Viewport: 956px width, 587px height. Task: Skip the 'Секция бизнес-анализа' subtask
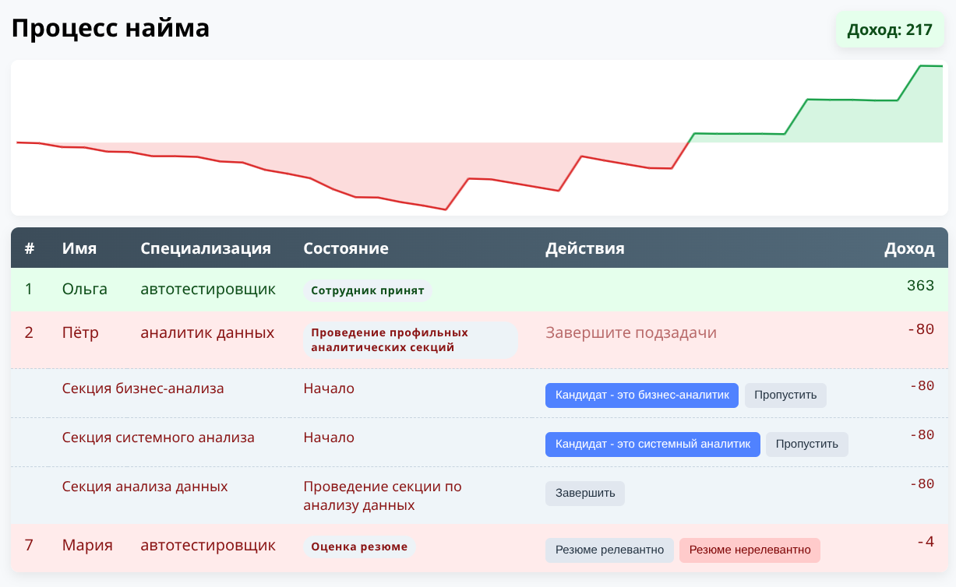(x=785, y=395)
